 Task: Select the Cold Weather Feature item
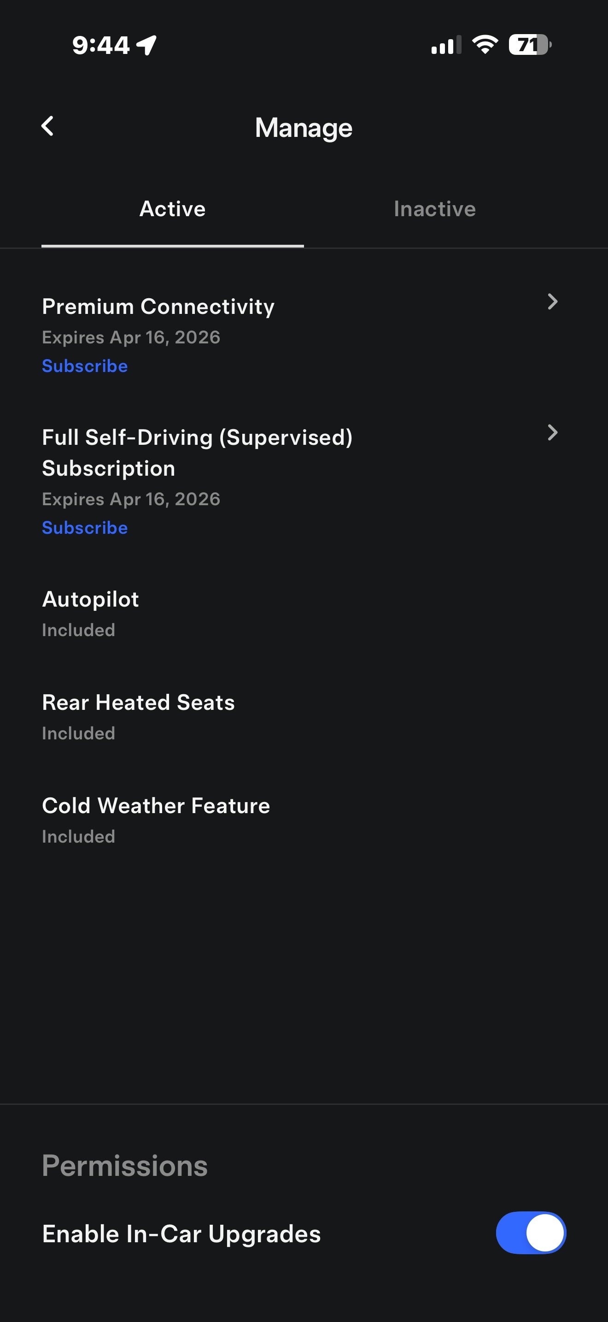(x=156, y=806)
